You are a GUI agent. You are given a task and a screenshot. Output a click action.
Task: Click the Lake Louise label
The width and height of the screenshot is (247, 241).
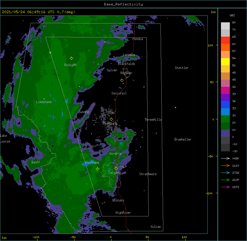point(5,139)
